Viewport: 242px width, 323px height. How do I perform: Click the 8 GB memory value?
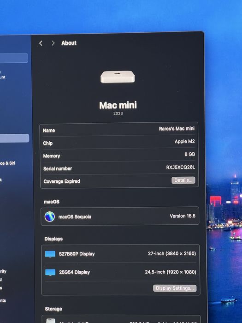point(189,154)
